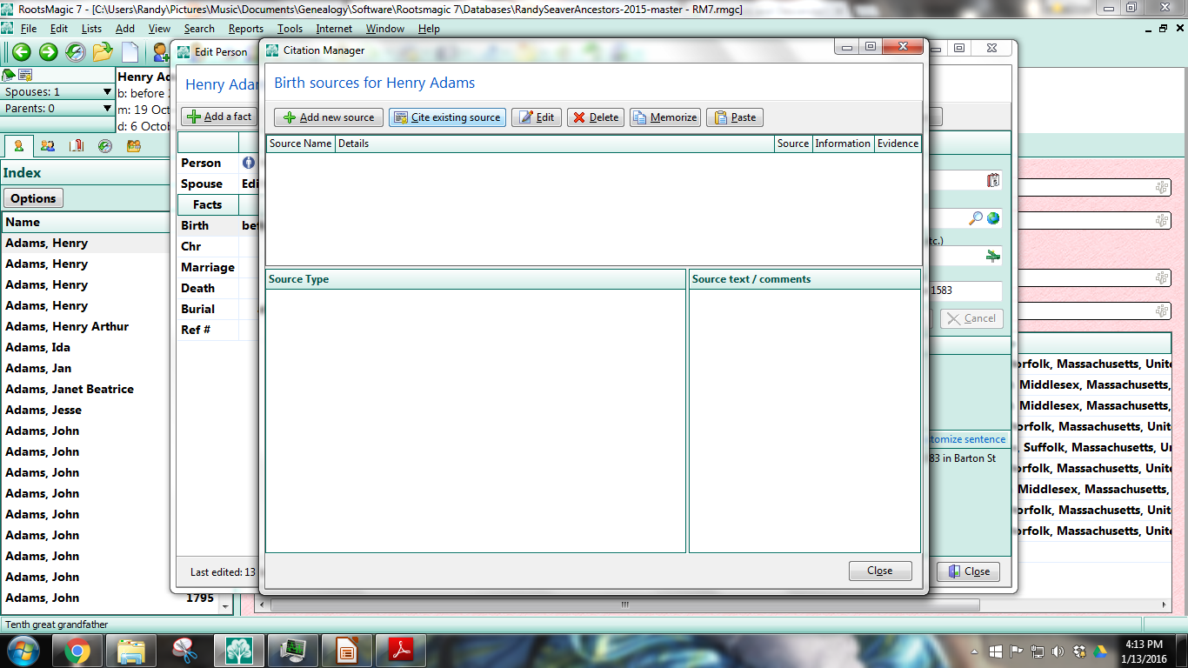Viewport: 1188px width, 668px height.
Task: Click the Evidence column header
Action: [898, 144]
